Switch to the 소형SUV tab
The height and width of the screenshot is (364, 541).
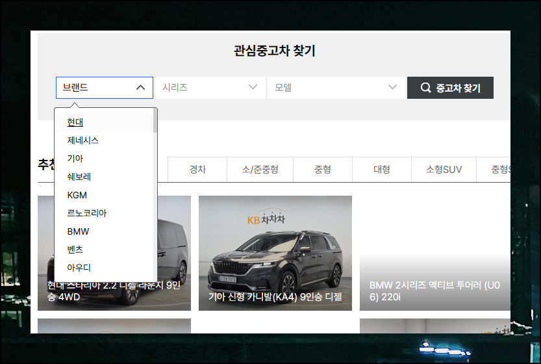(444, 170)
